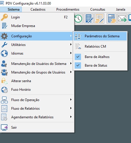
Task: Expand Manutenção de Grupos de Usuários arrow
Action: pyautogui.click(x=71, y=72)
